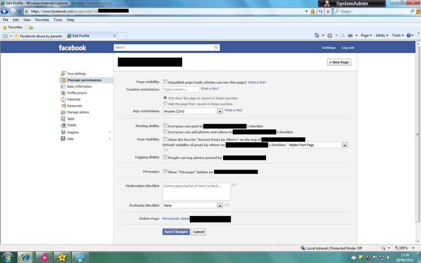The width and height of the screenshot is (421, 263).
Task: Enable Show "Message" button checkbox
Action: point(165,171)
